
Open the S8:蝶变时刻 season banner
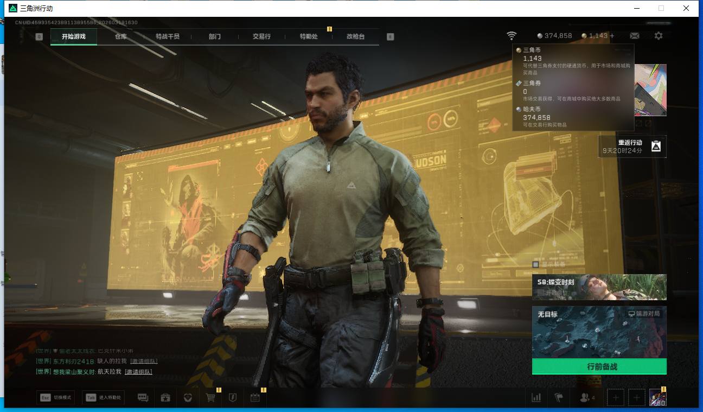[x=599, y=287]
